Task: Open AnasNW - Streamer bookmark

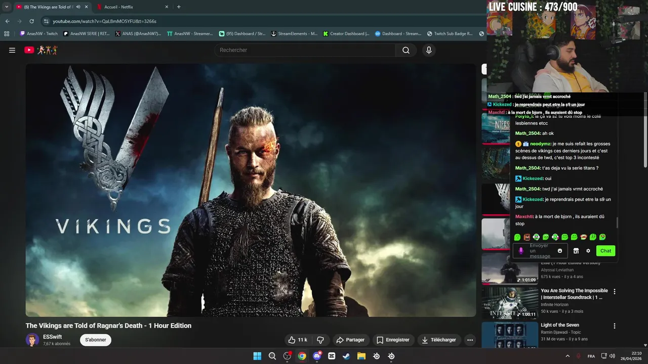Action: pyautogui.click(x=190, y=34)
